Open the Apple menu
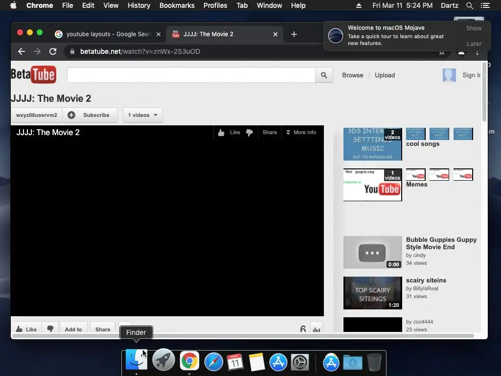501x376 pixels. pyautogui.click(x=13, y=5)
